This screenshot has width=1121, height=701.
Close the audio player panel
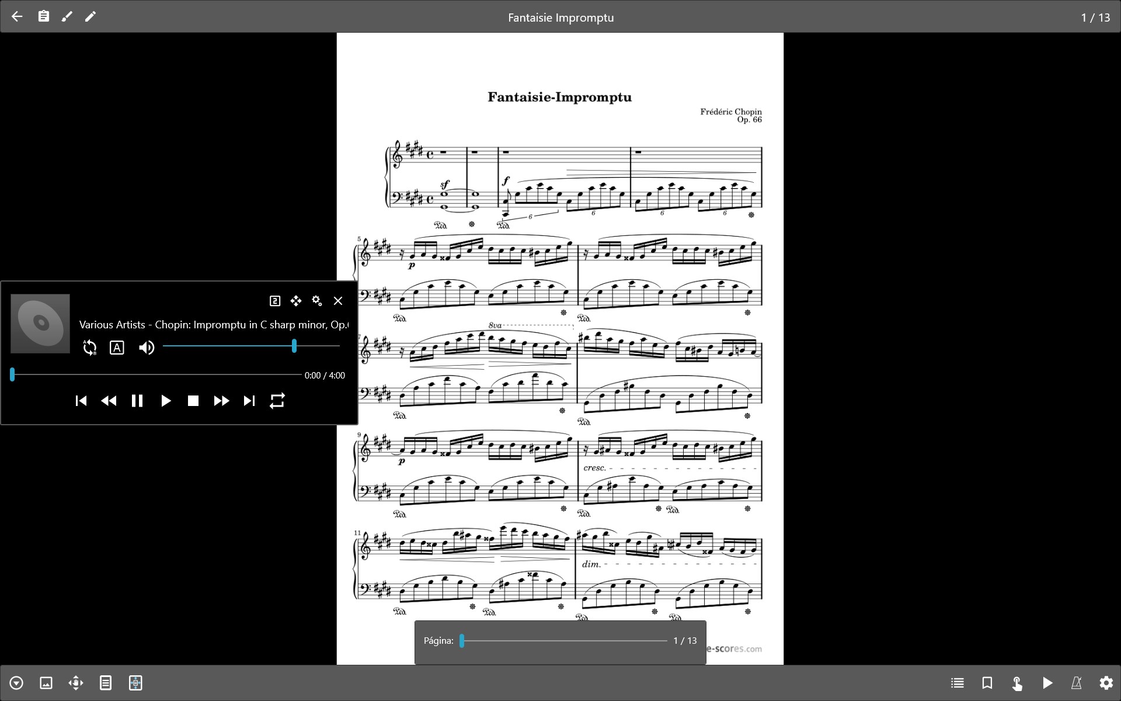tap(338, 301)
